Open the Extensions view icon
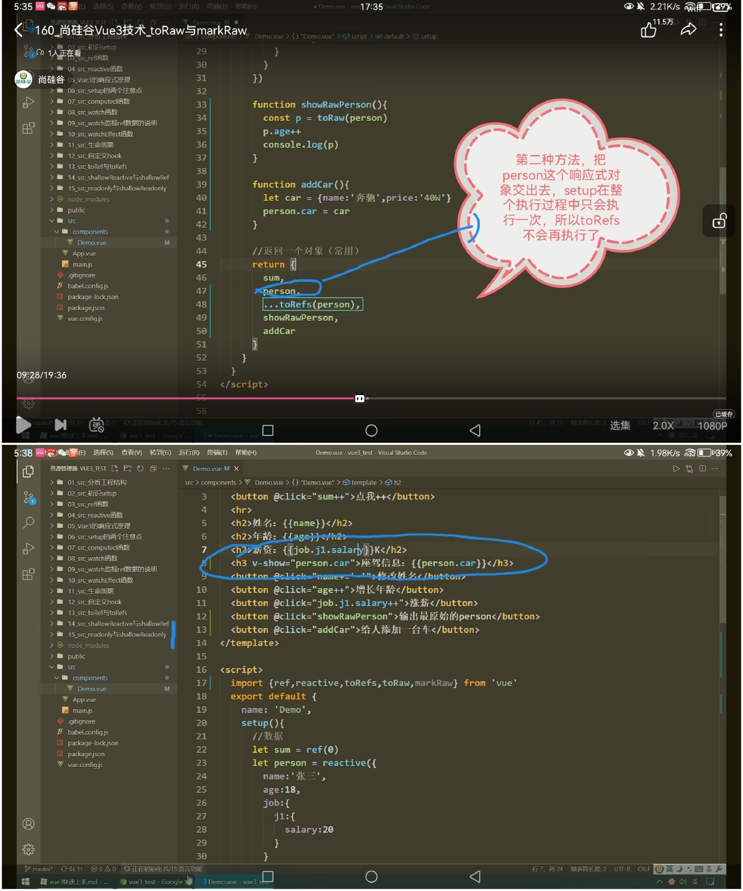 [x=29, y=574]
